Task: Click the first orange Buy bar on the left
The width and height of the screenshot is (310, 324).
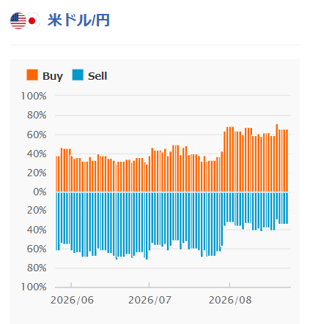Action: (x=56, y=174)
